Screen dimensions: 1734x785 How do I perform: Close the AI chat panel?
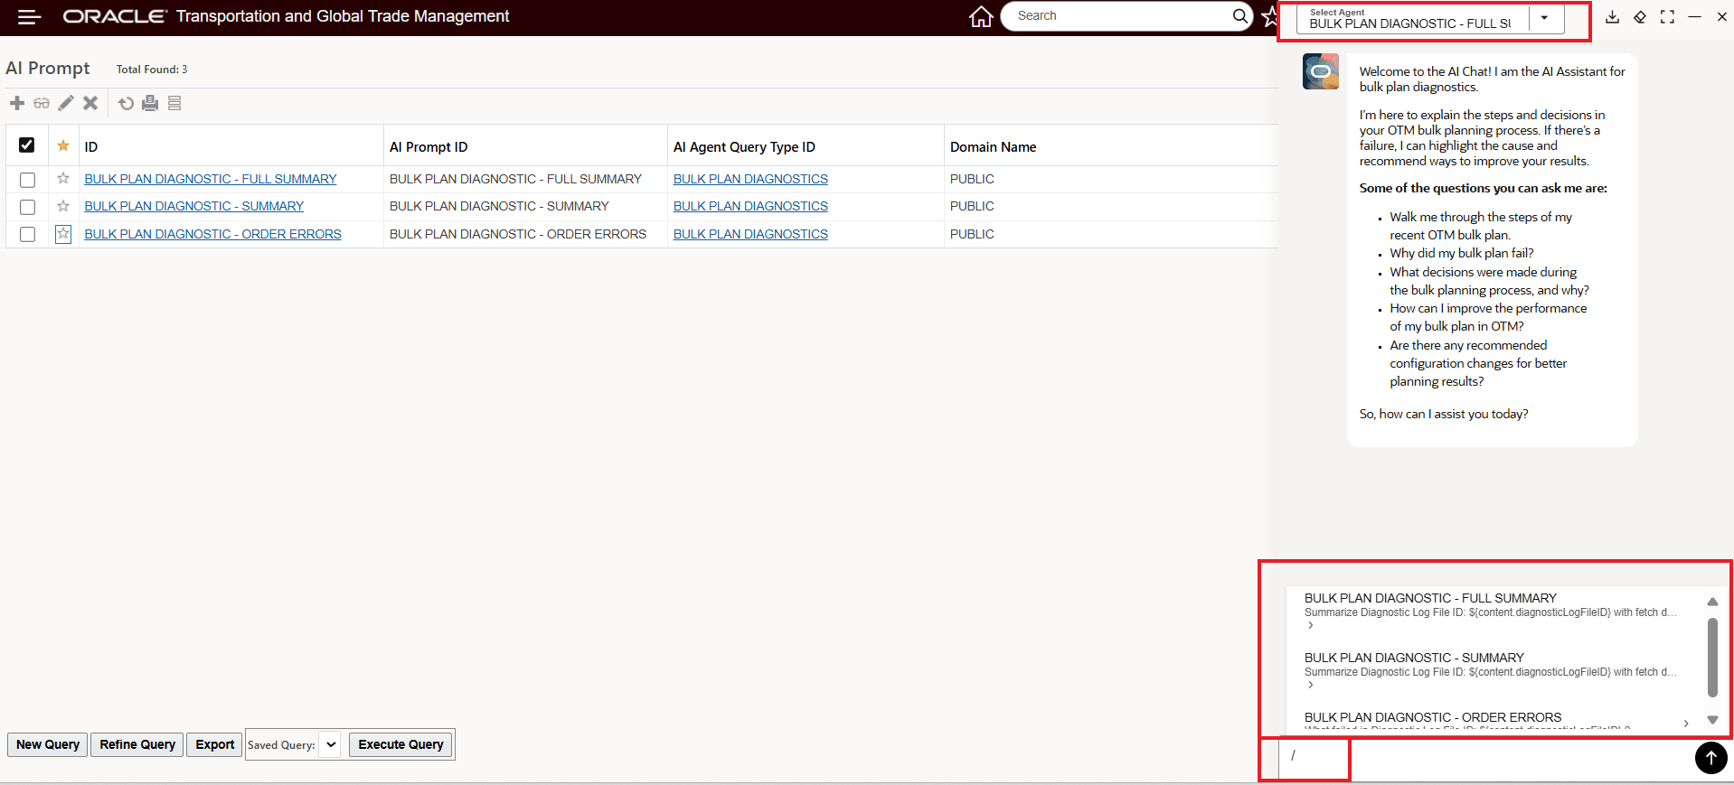click(x=1722, y=16)
